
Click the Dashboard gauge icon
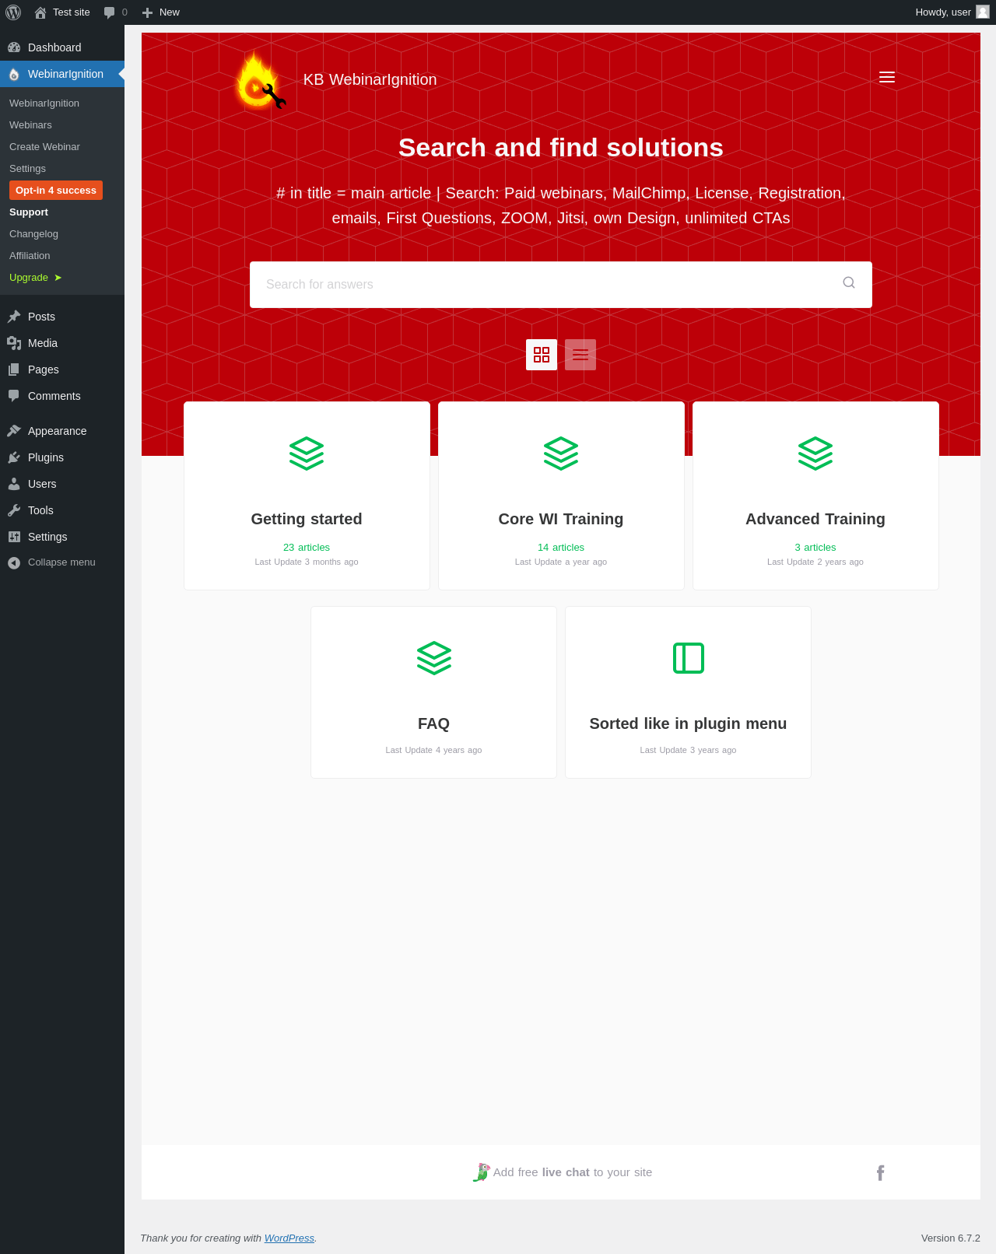tap(14, 47)
